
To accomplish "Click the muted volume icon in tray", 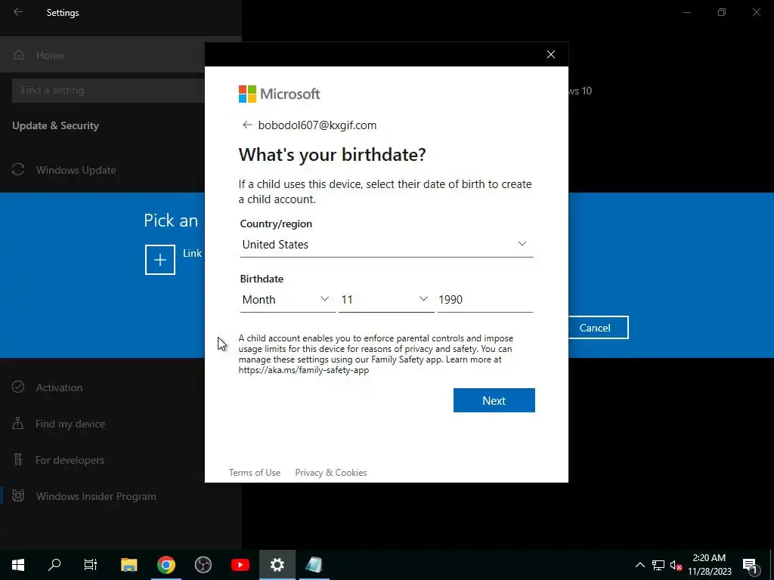I will click(676, 565).
